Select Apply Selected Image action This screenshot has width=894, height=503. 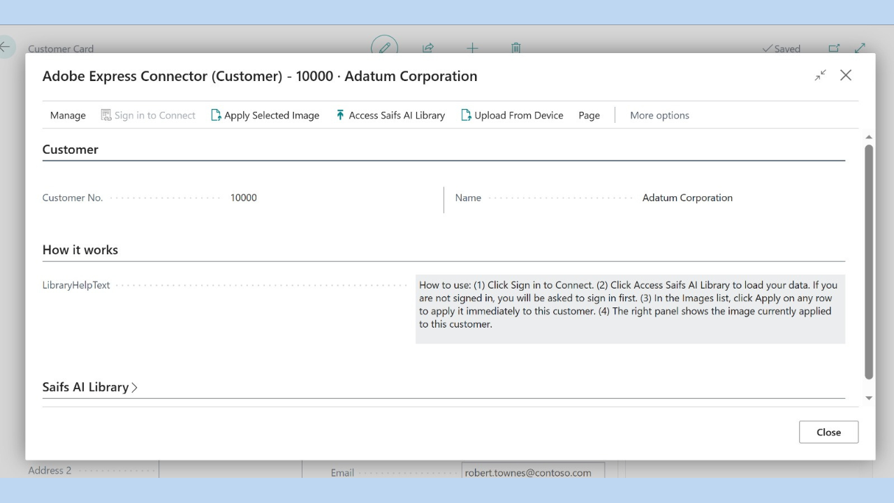(265, 115)
